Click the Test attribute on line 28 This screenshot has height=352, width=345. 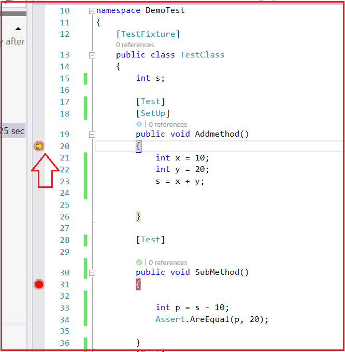pos(151,240)
